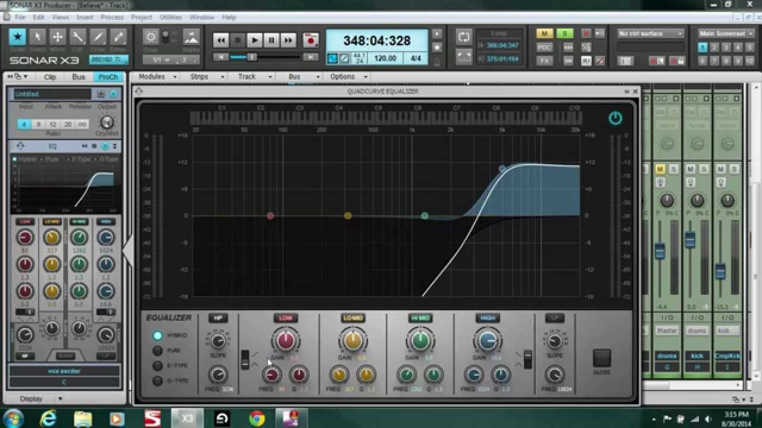Enable the HP high-pass filter button
Image resolution: width=762 pixels, height=428 pixels.
point(218,318)
